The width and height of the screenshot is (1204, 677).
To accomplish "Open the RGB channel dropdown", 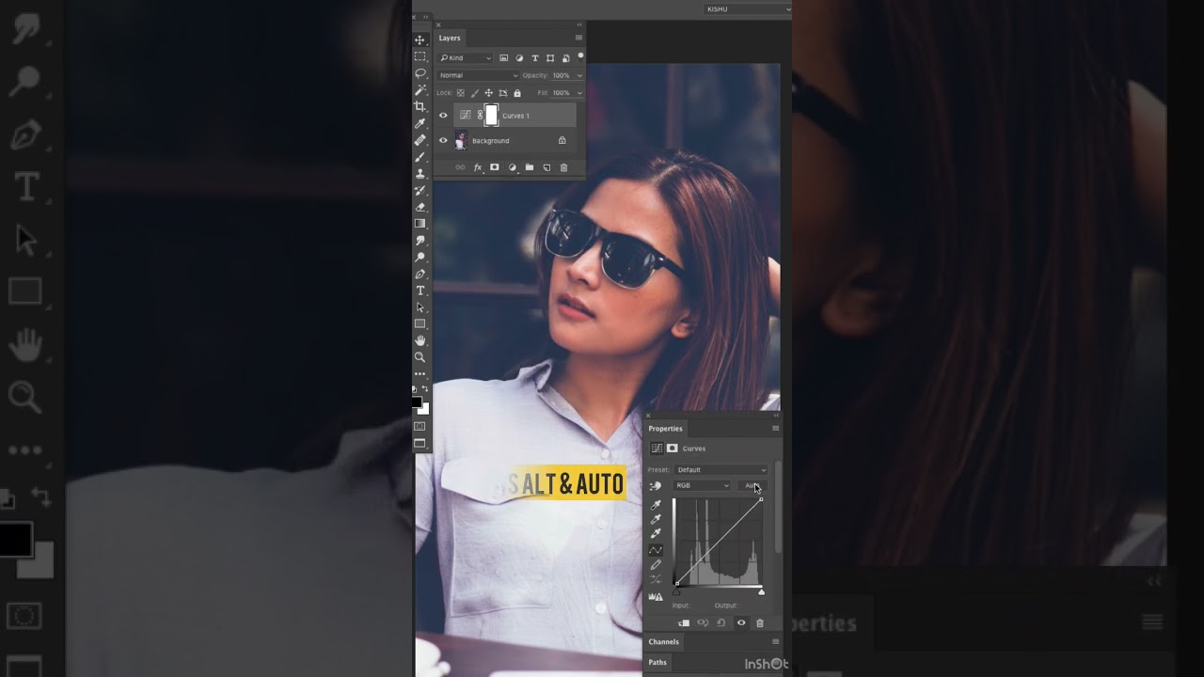I will coord(702,485).
